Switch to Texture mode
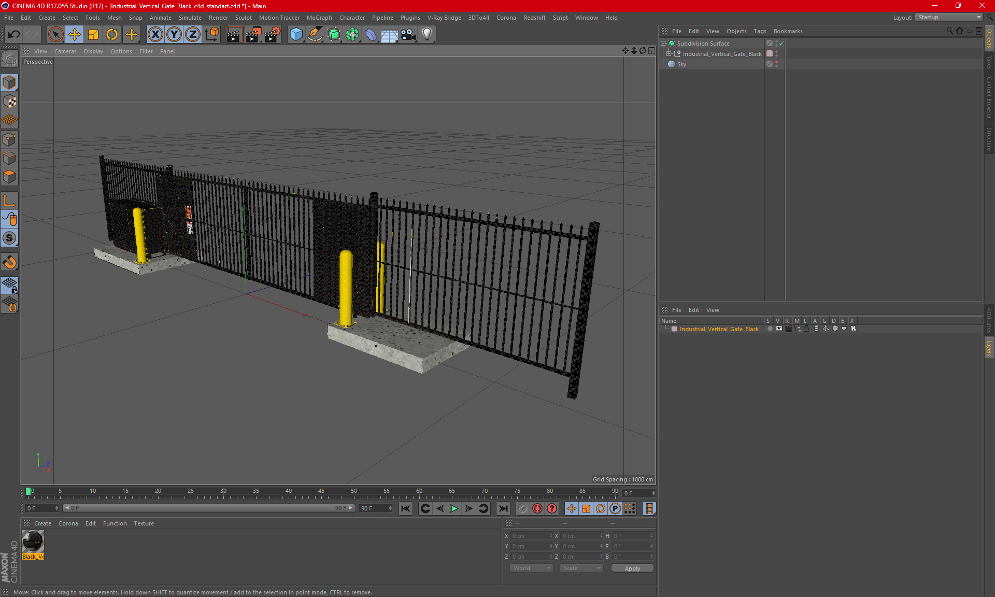 (x=9, y=101)
